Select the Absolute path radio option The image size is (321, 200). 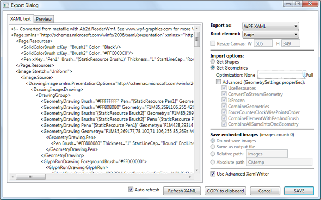pyautogui.click(x=213, y=162)
